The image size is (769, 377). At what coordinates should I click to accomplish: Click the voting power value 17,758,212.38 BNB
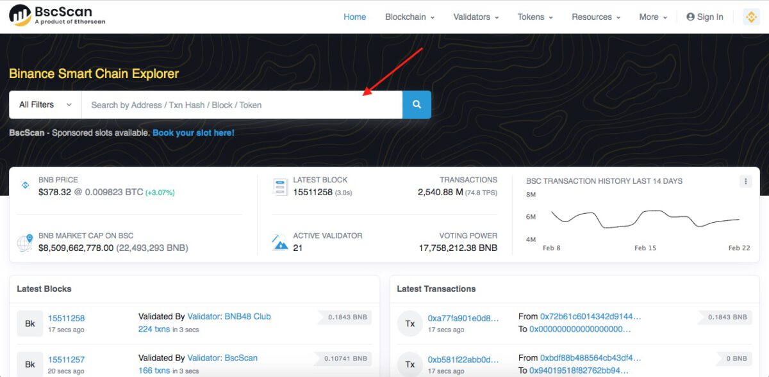click(x=458, y=248)
